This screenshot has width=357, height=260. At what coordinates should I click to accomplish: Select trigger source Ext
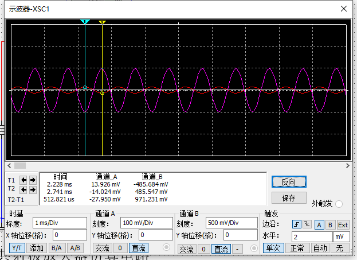tap(343, 225)
